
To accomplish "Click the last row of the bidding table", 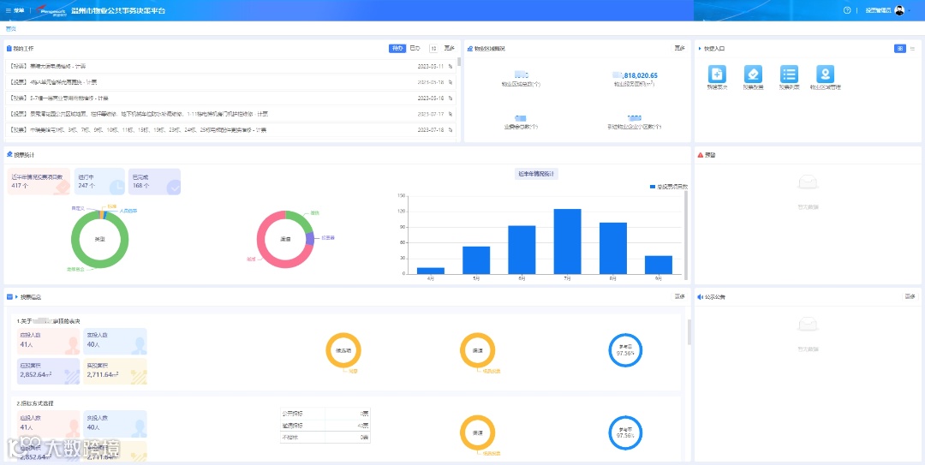I will [325, 438].
